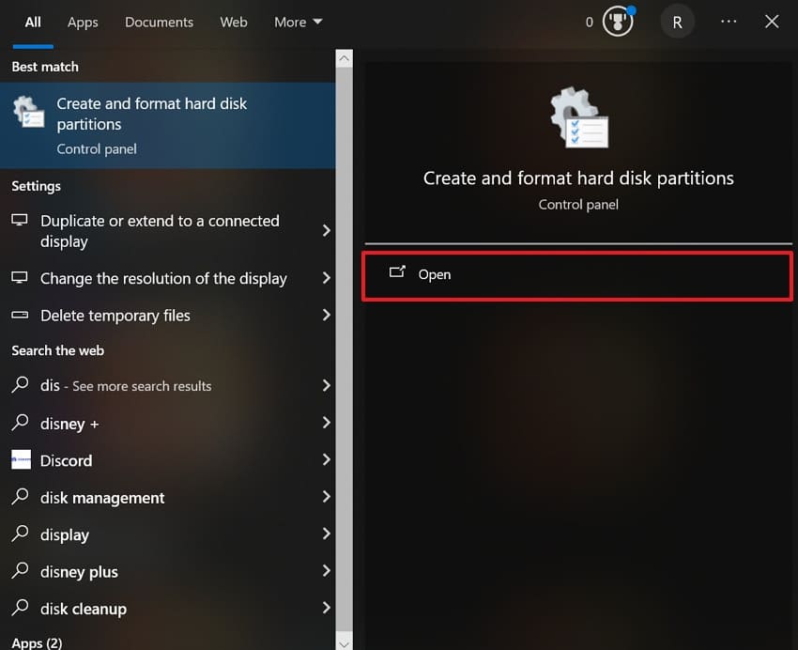Click drive icon beside Delete temporary files

[x=20, y=316]
